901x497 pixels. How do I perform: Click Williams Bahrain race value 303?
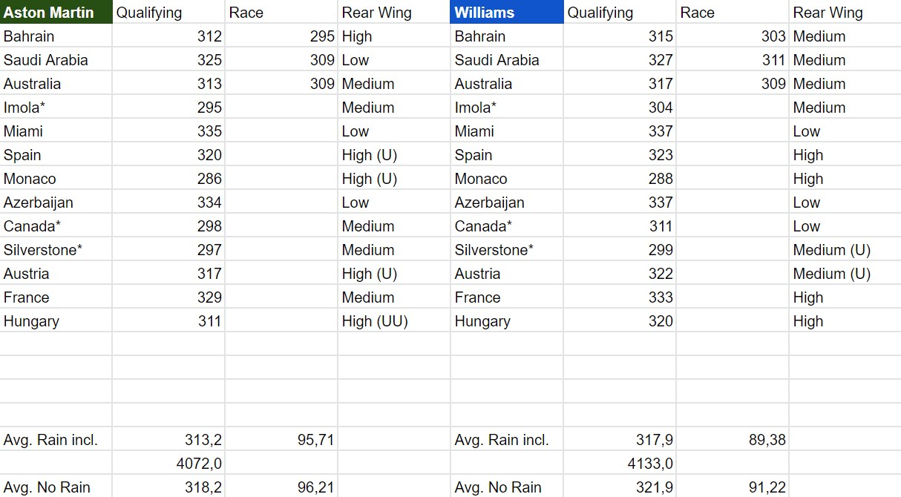pos(733,36)
